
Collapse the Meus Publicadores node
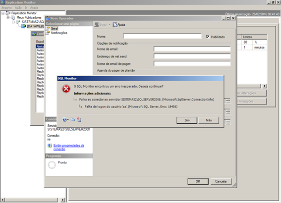(x=8, y=18)
